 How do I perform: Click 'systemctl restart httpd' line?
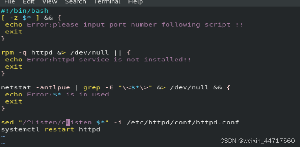pos(51,129)
